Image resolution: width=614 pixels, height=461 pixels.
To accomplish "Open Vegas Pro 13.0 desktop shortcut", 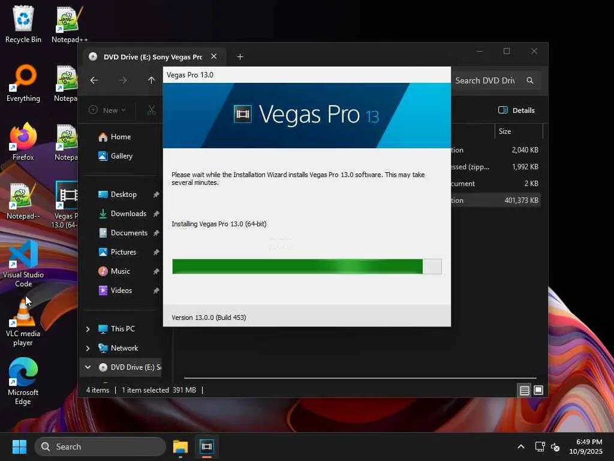I will (66, 205).
